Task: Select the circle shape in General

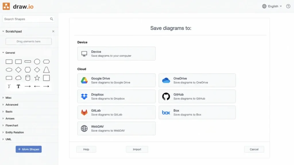Action: pyautogui.click(x=37, y=62)
